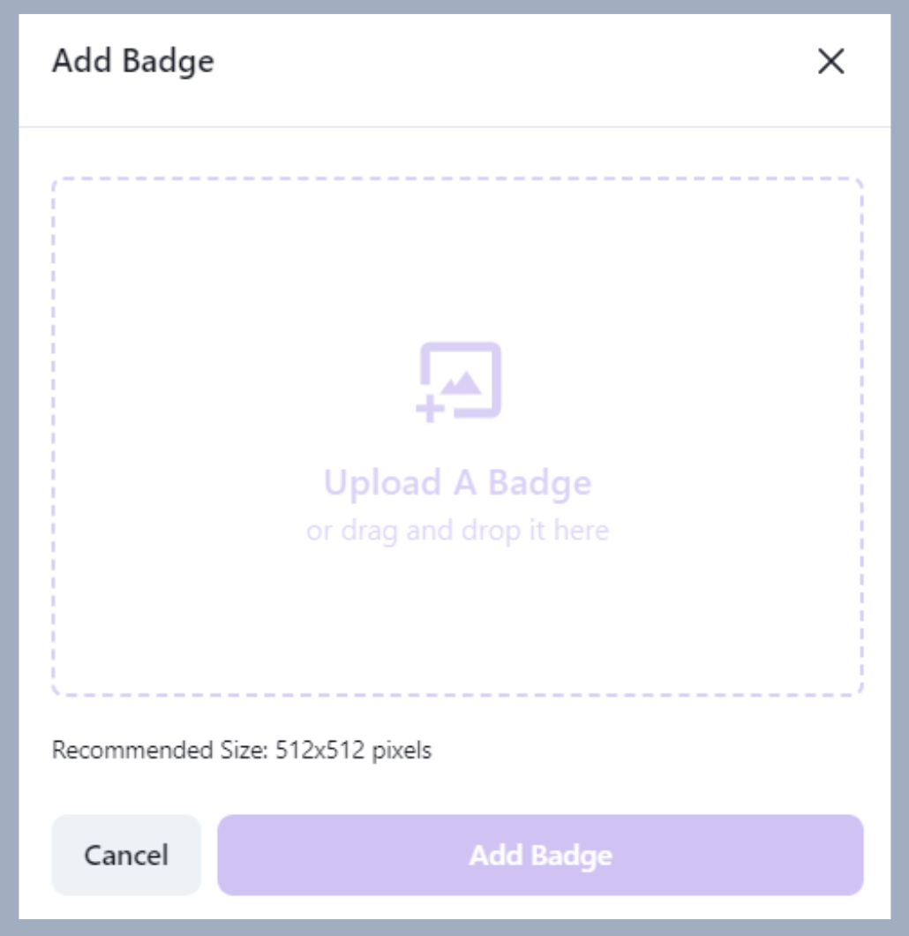Image resolution: width=909 pixels, height=936 pixels.
Task: Click the dashed border of upload area
Action: point(457,178)
